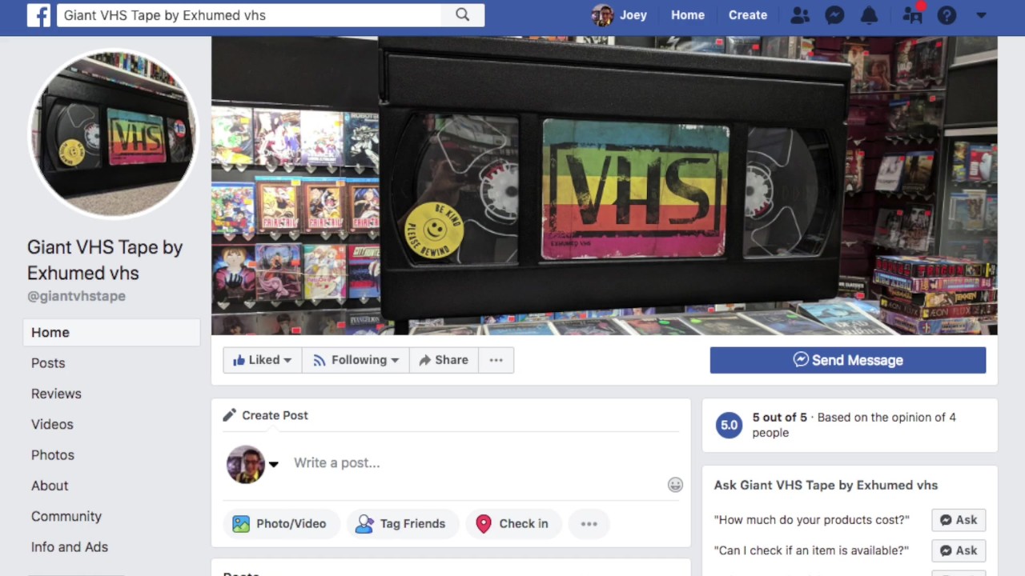Click the emoji smiley icon in the post box
This screenshot has width=1025, height=576.
point(675,485)
